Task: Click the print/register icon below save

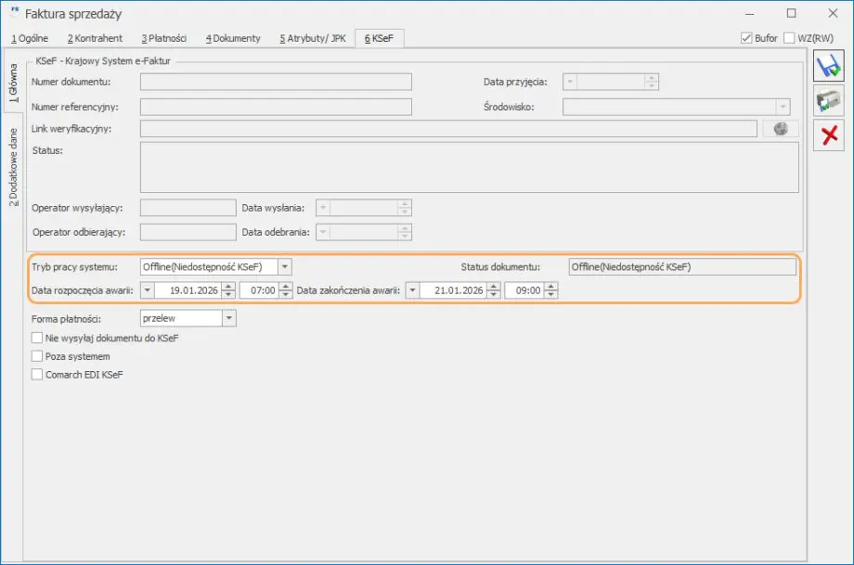Action: click(x=828, y=100)
